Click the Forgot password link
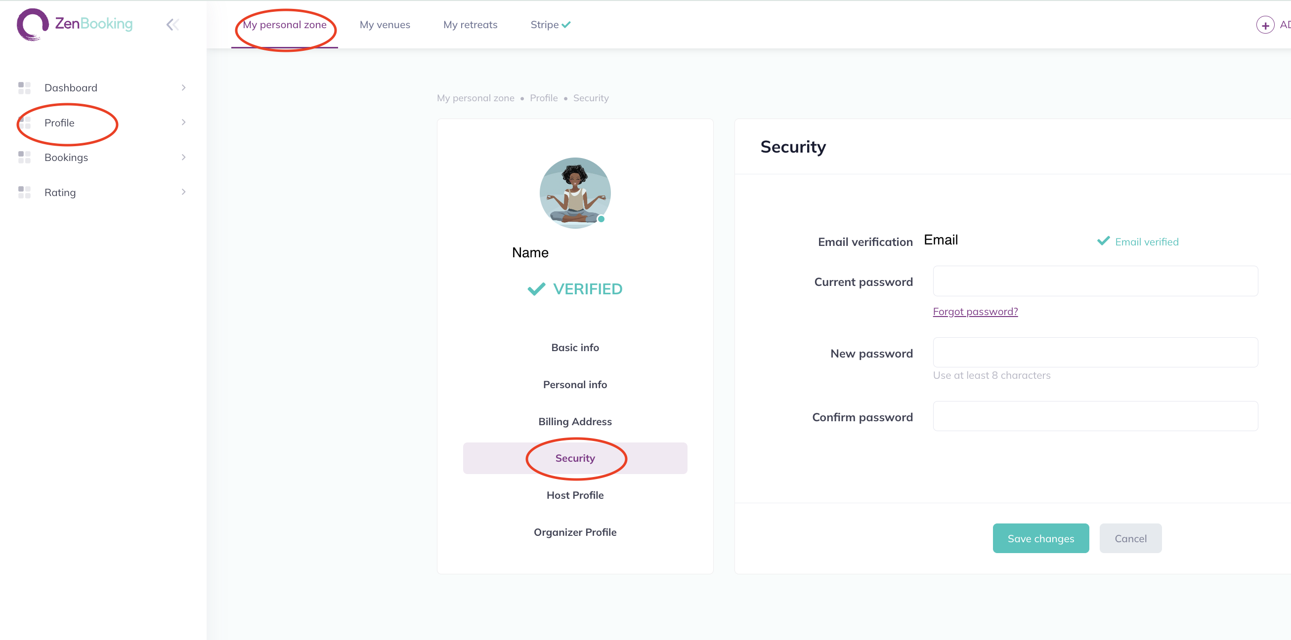1291x640 pixels. [975, 312]
